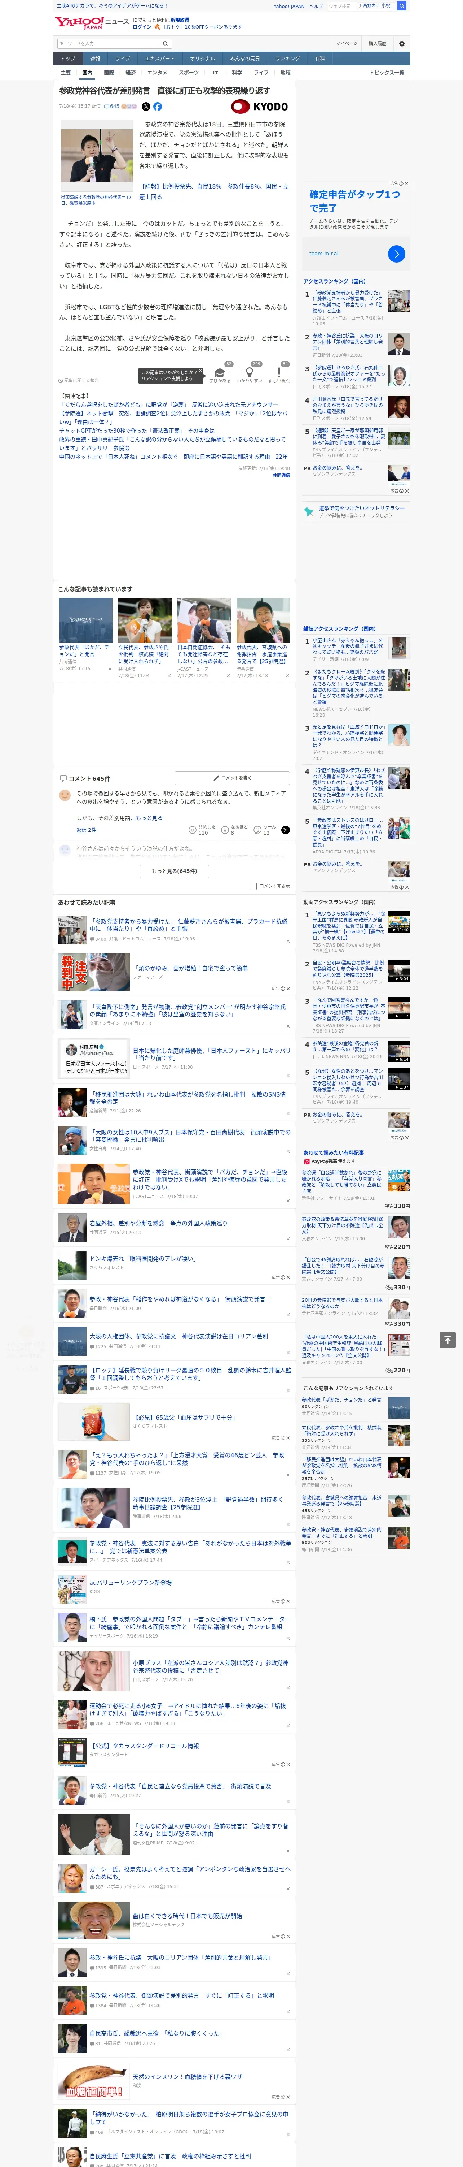Select the エキスパート navigation tab
The height and width of the screenshot is (2167, 463).
click(x=160, y=59)
